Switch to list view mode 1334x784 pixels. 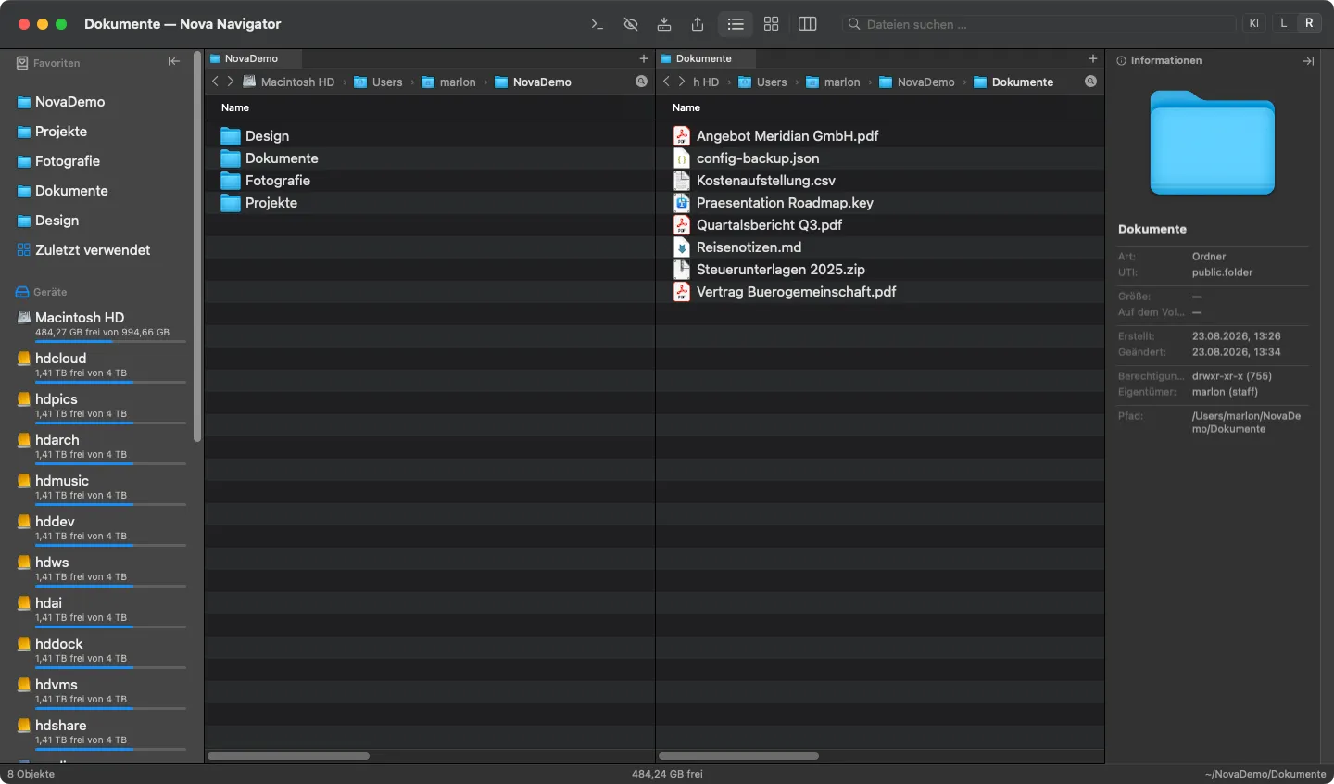[736, 24]
